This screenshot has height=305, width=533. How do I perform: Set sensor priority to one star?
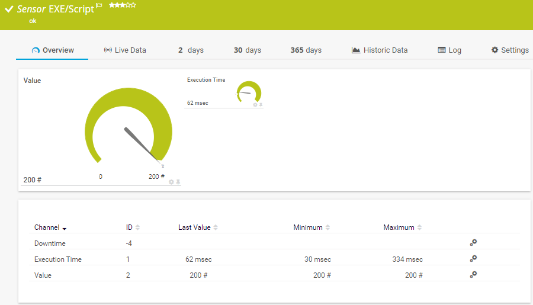[111, 5]
